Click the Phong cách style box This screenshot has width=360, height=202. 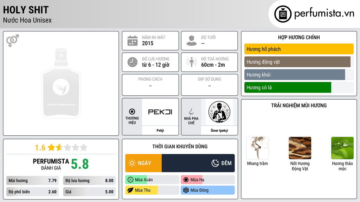point(150,85)
